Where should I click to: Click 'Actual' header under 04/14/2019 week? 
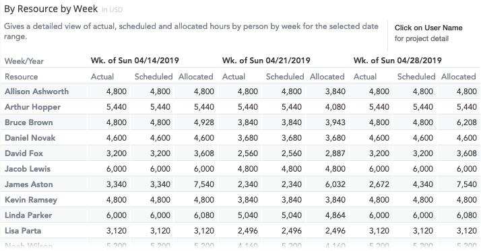pyautogui.click(x=102, y=77)
